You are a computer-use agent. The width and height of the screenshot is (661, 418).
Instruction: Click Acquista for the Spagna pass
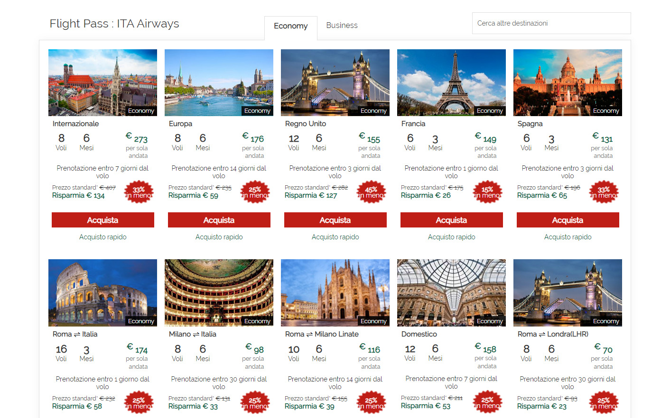click(568, 220)
